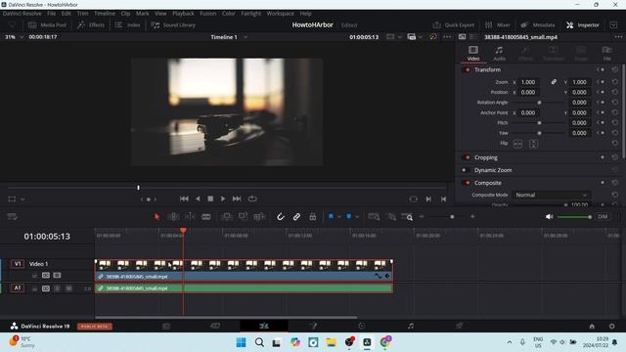Open Composite Mode Normal dropdown
Screen dimensions: 626x352
pyautogui.click(x=552, y=195)
